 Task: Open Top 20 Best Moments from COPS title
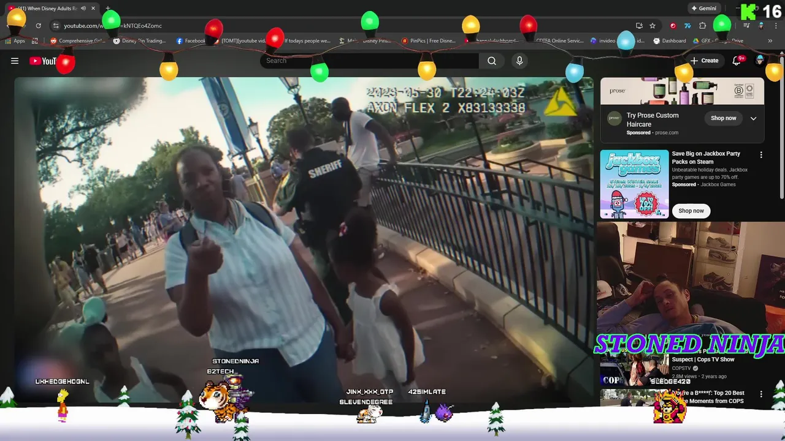point(708,397)
